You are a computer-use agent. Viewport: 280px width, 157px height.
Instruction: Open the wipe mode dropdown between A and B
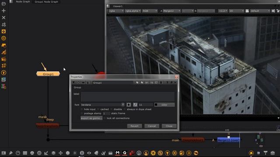pyautogui.click(x=188, y=11)
